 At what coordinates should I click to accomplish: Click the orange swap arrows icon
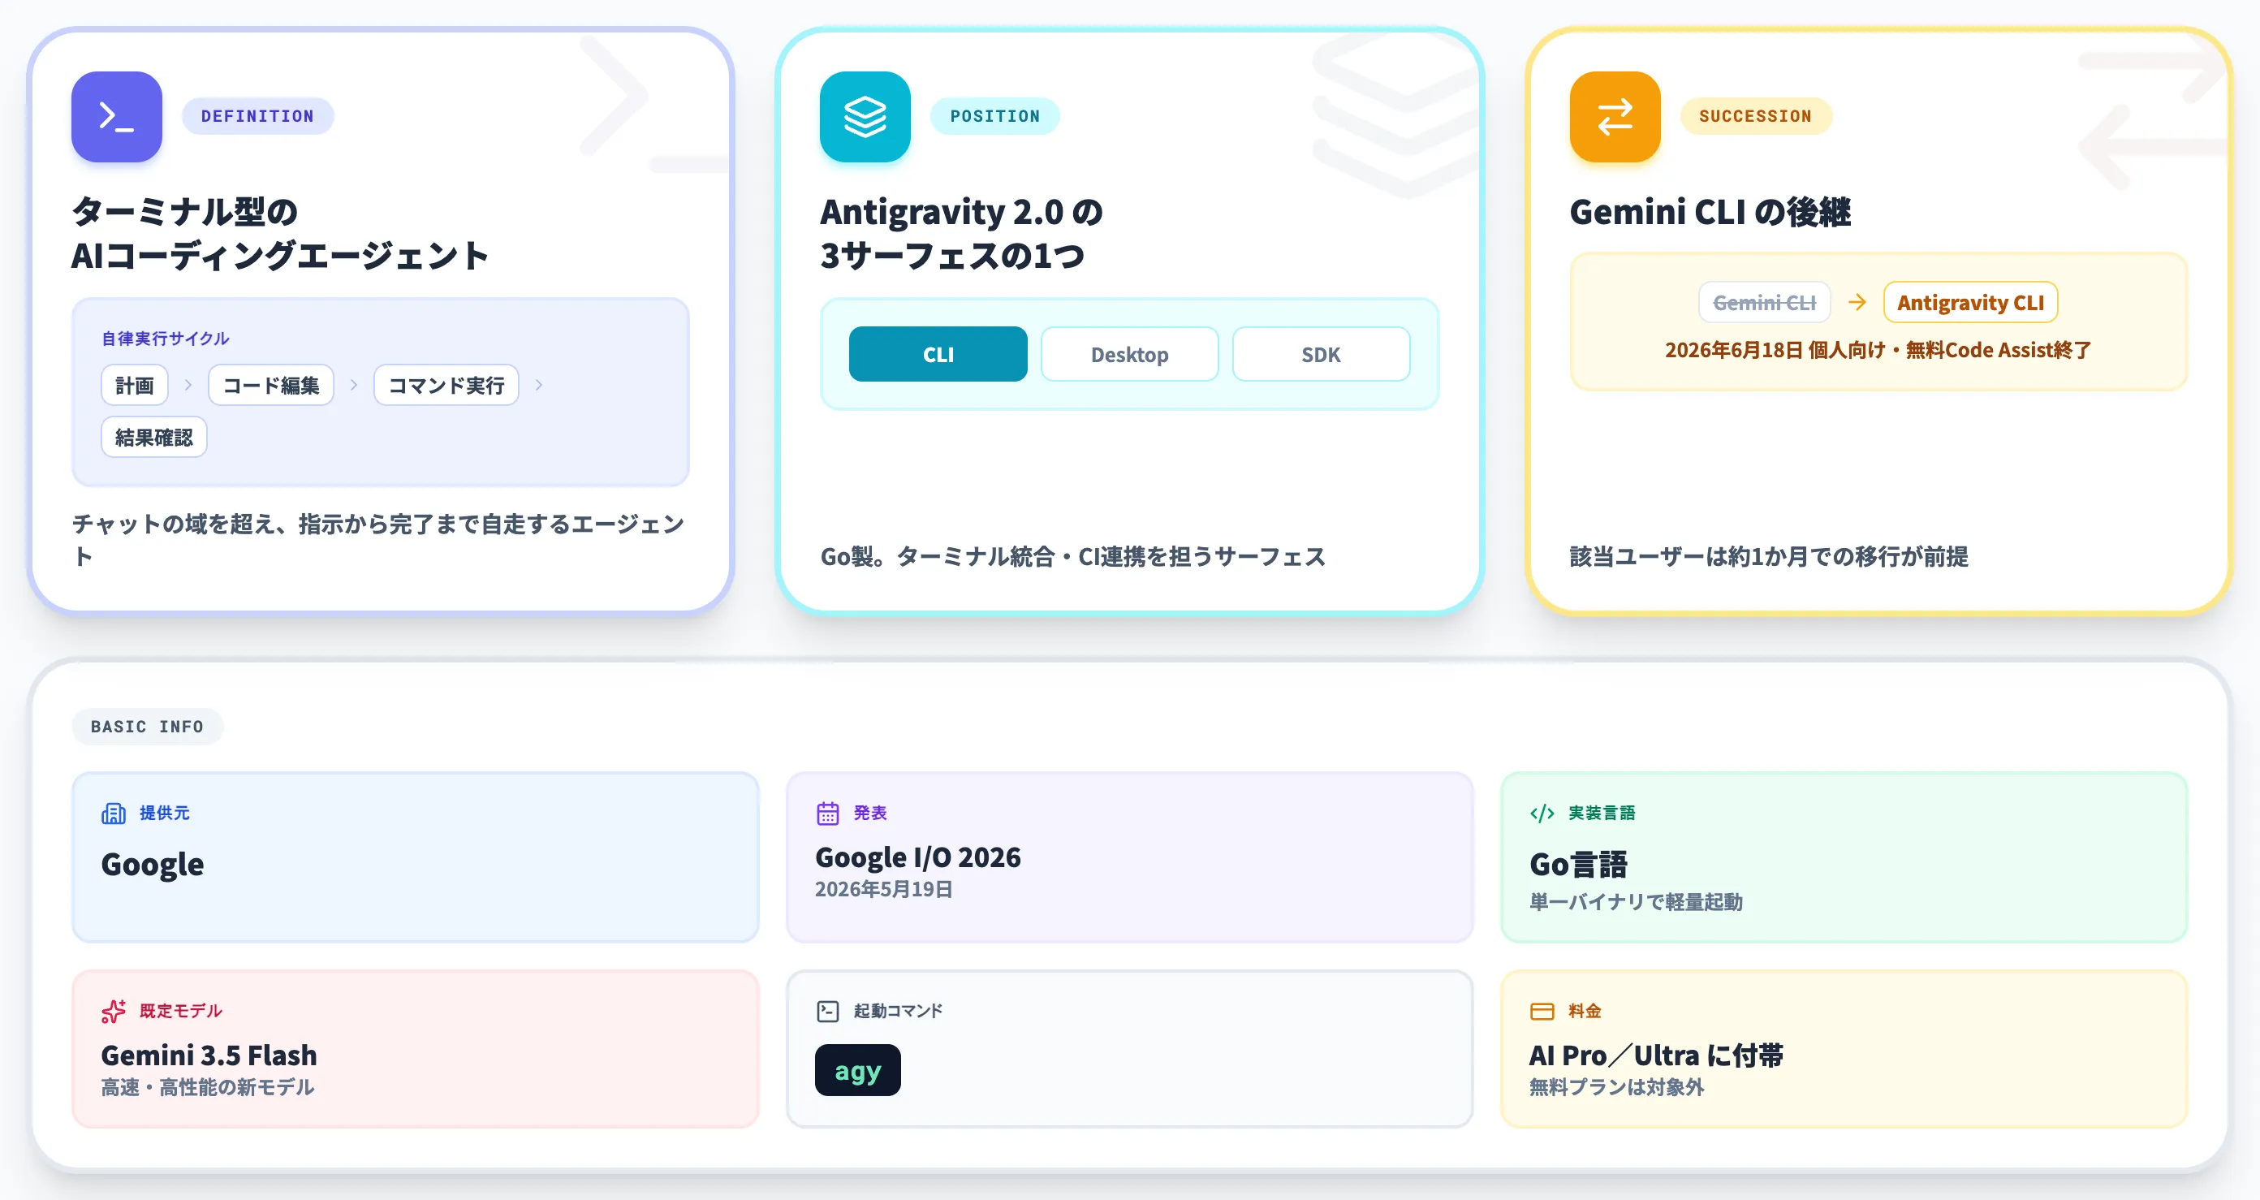pos(1615,117)
